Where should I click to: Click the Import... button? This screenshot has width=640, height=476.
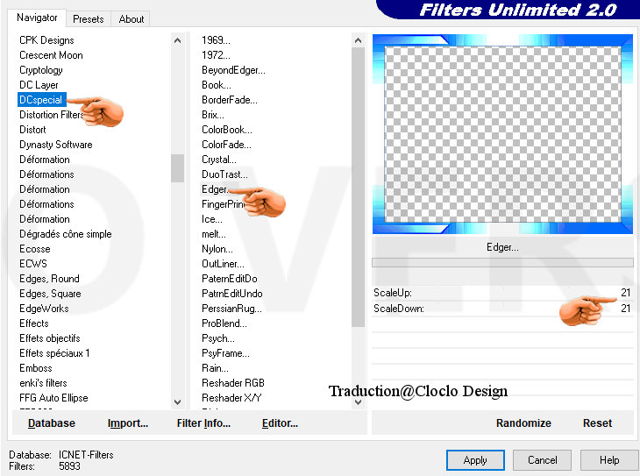(x=128, y=423)
